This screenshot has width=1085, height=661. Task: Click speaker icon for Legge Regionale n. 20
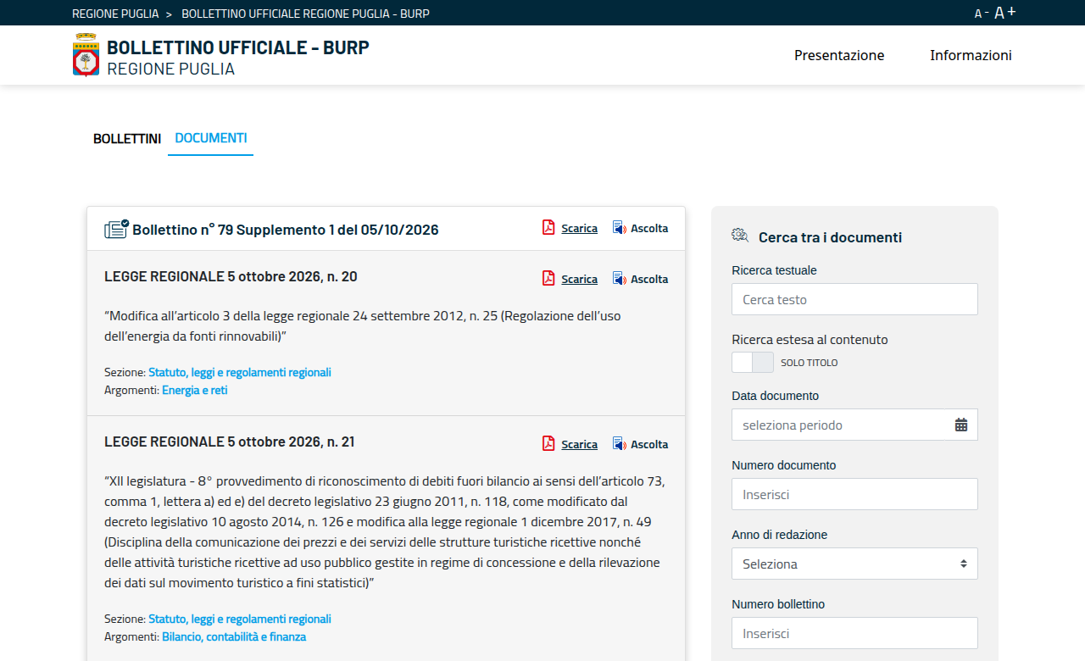[x=619, y=279]
